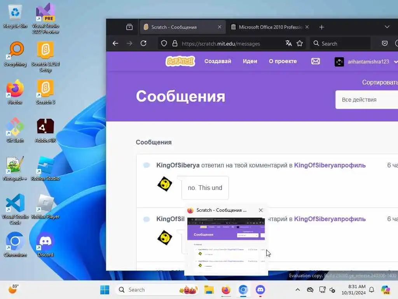398x299 pixels.
Task: Click the avatar in first message row
Action: click(165, 184)
